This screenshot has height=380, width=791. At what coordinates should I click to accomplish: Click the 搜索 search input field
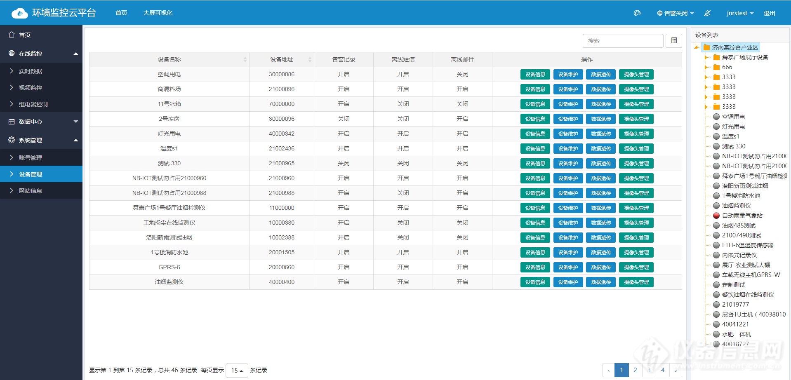(623, 41)
